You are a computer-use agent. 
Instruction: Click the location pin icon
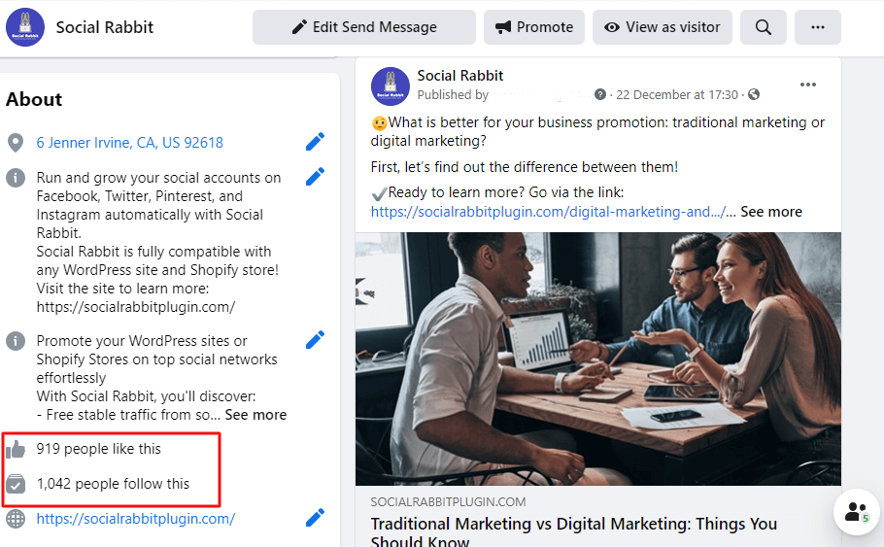(16, 143)
